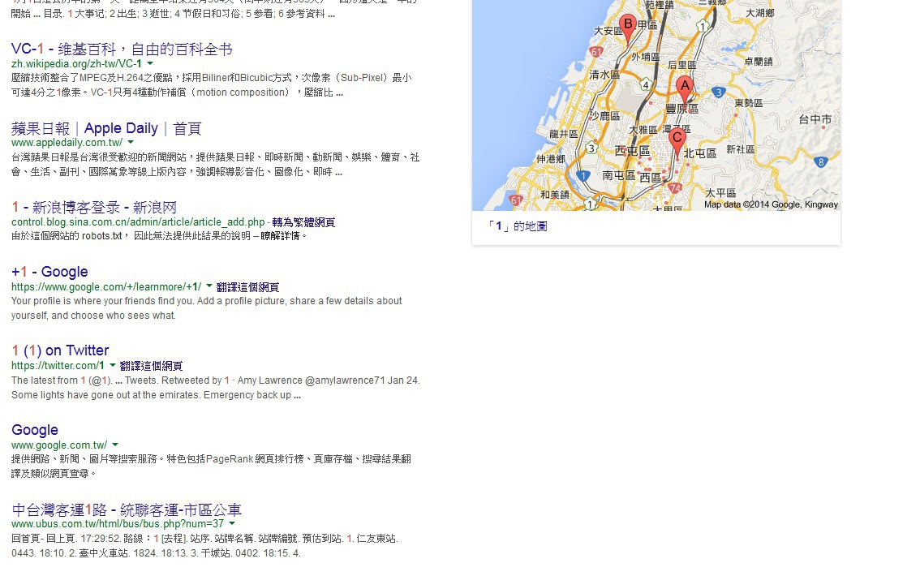920x576 pixels.
Task: Open 蘋果日報 Apple Daily 首頁 result
Action: click(x=106, y=128)
